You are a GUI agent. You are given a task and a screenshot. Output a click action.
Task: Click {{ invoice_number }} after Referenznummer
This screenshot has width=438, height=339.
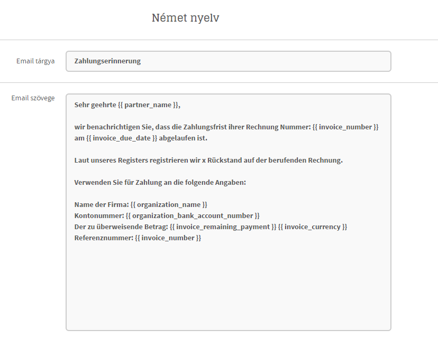(x=168, y=238)
